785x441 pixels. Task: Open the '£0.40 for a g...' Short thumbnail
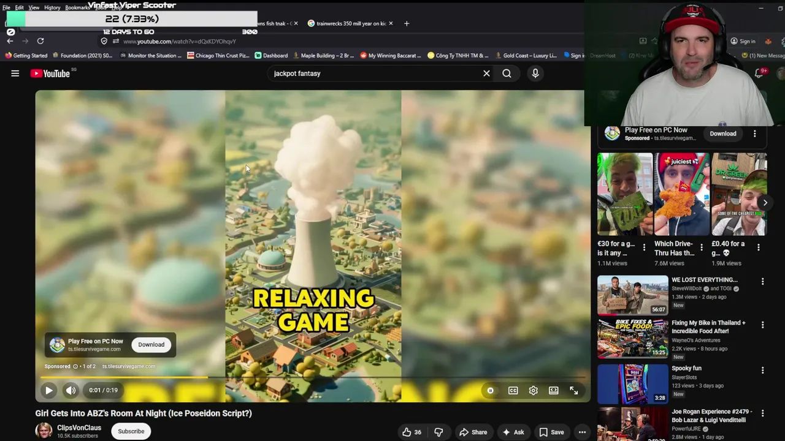point(739,194)
